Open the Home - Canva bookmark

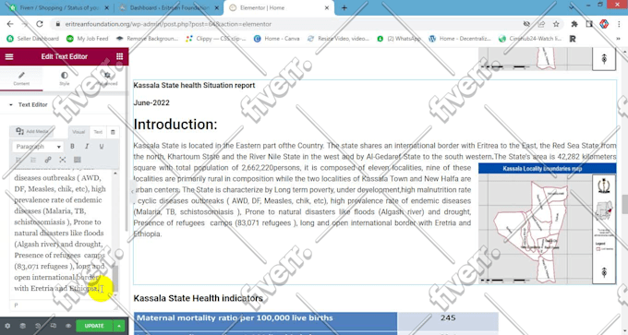coord(277,39)
